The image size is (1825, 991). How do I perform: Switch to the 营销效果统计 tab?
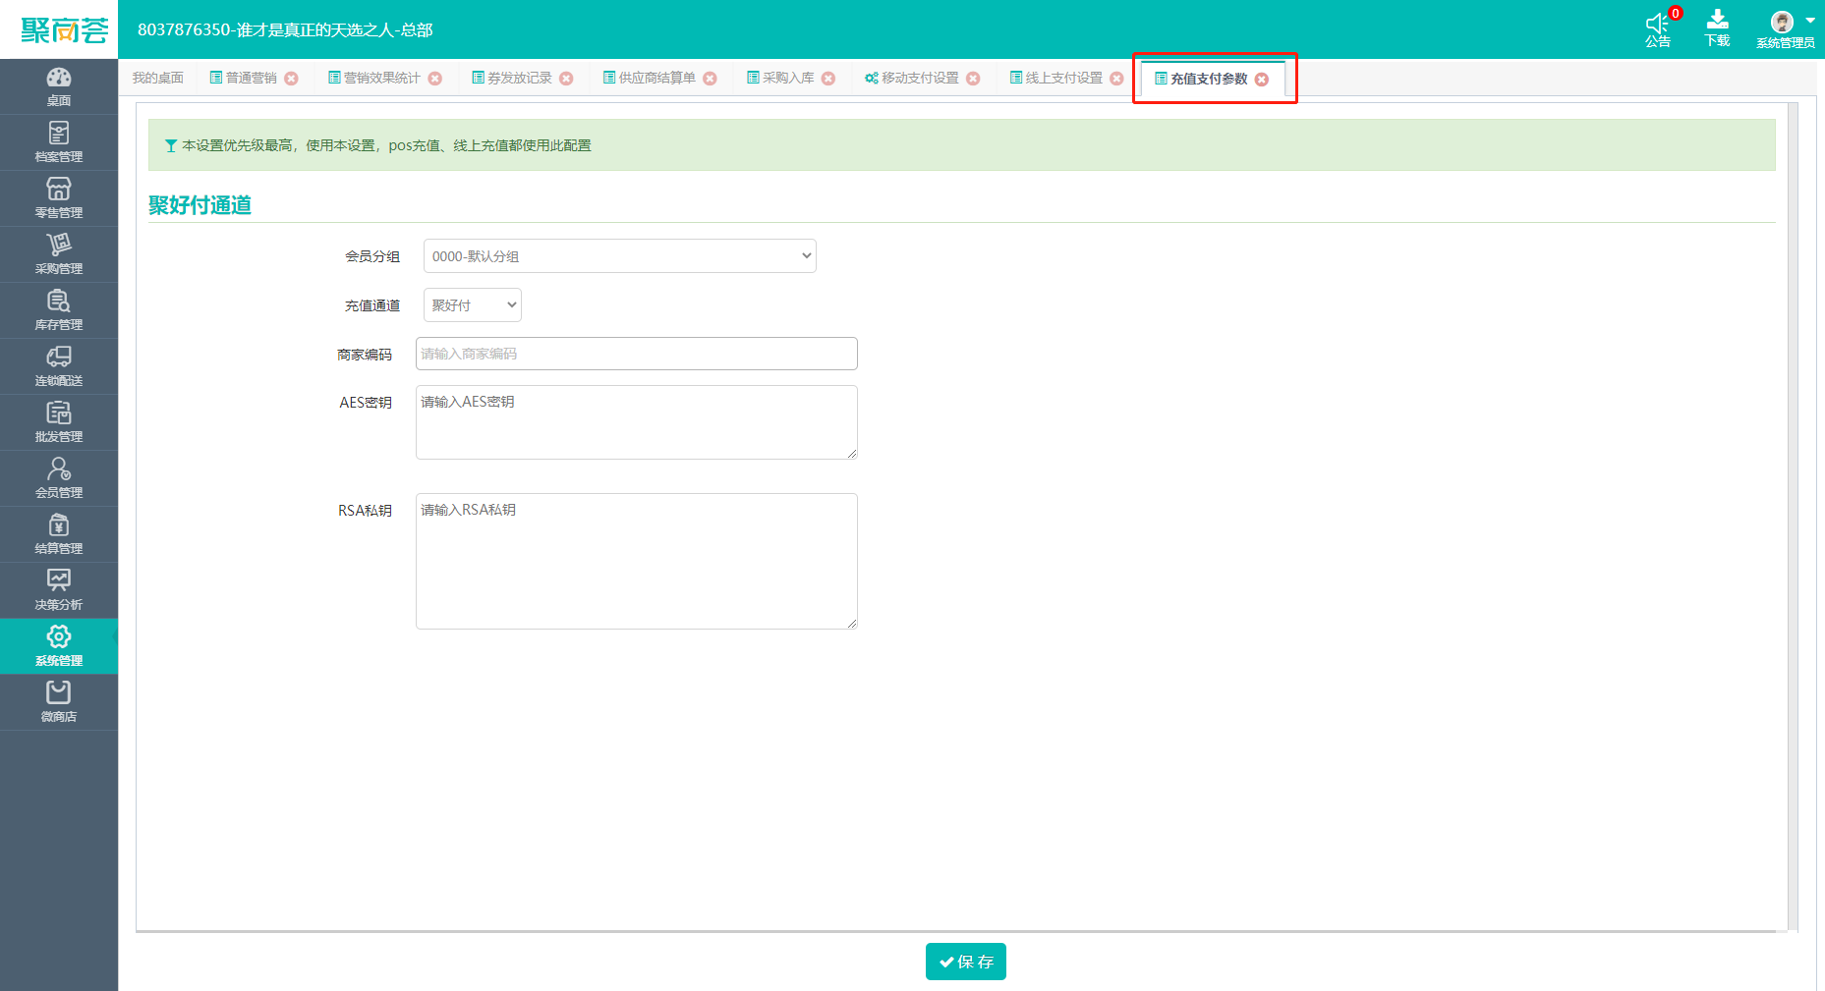click(x=374, y=79)
